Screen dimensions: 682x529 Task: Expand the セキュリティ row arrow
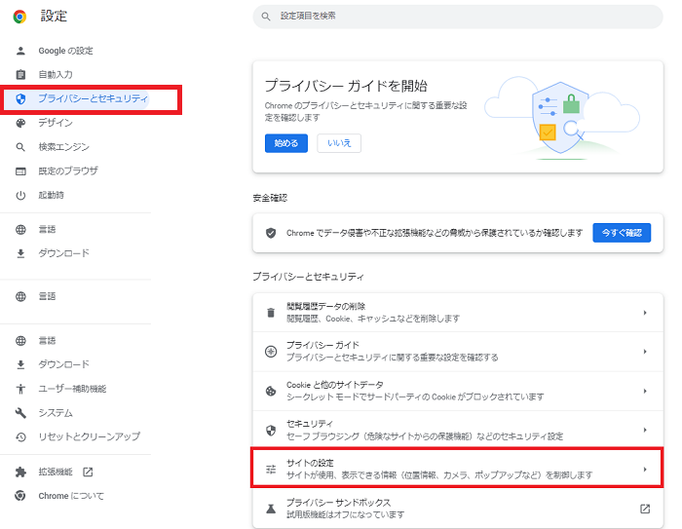pyautogui.click(x=645, y=430)
